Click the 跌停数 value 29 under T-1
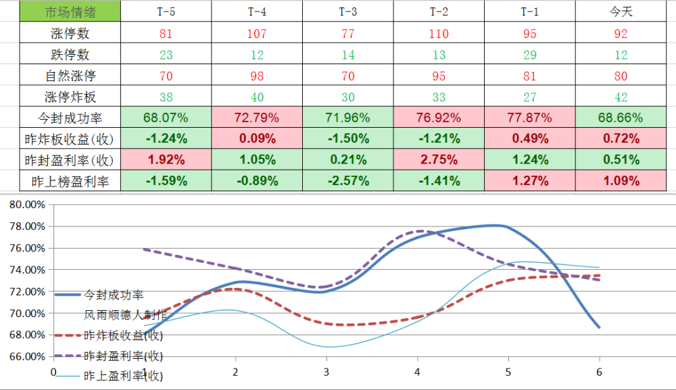Image resolution: width=676 pixels, height=390 pixels. point(530,55)
